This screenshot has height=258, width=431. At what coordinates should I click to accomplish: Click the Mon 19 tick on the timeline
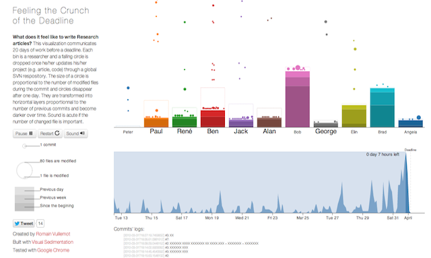click(212, 218)
